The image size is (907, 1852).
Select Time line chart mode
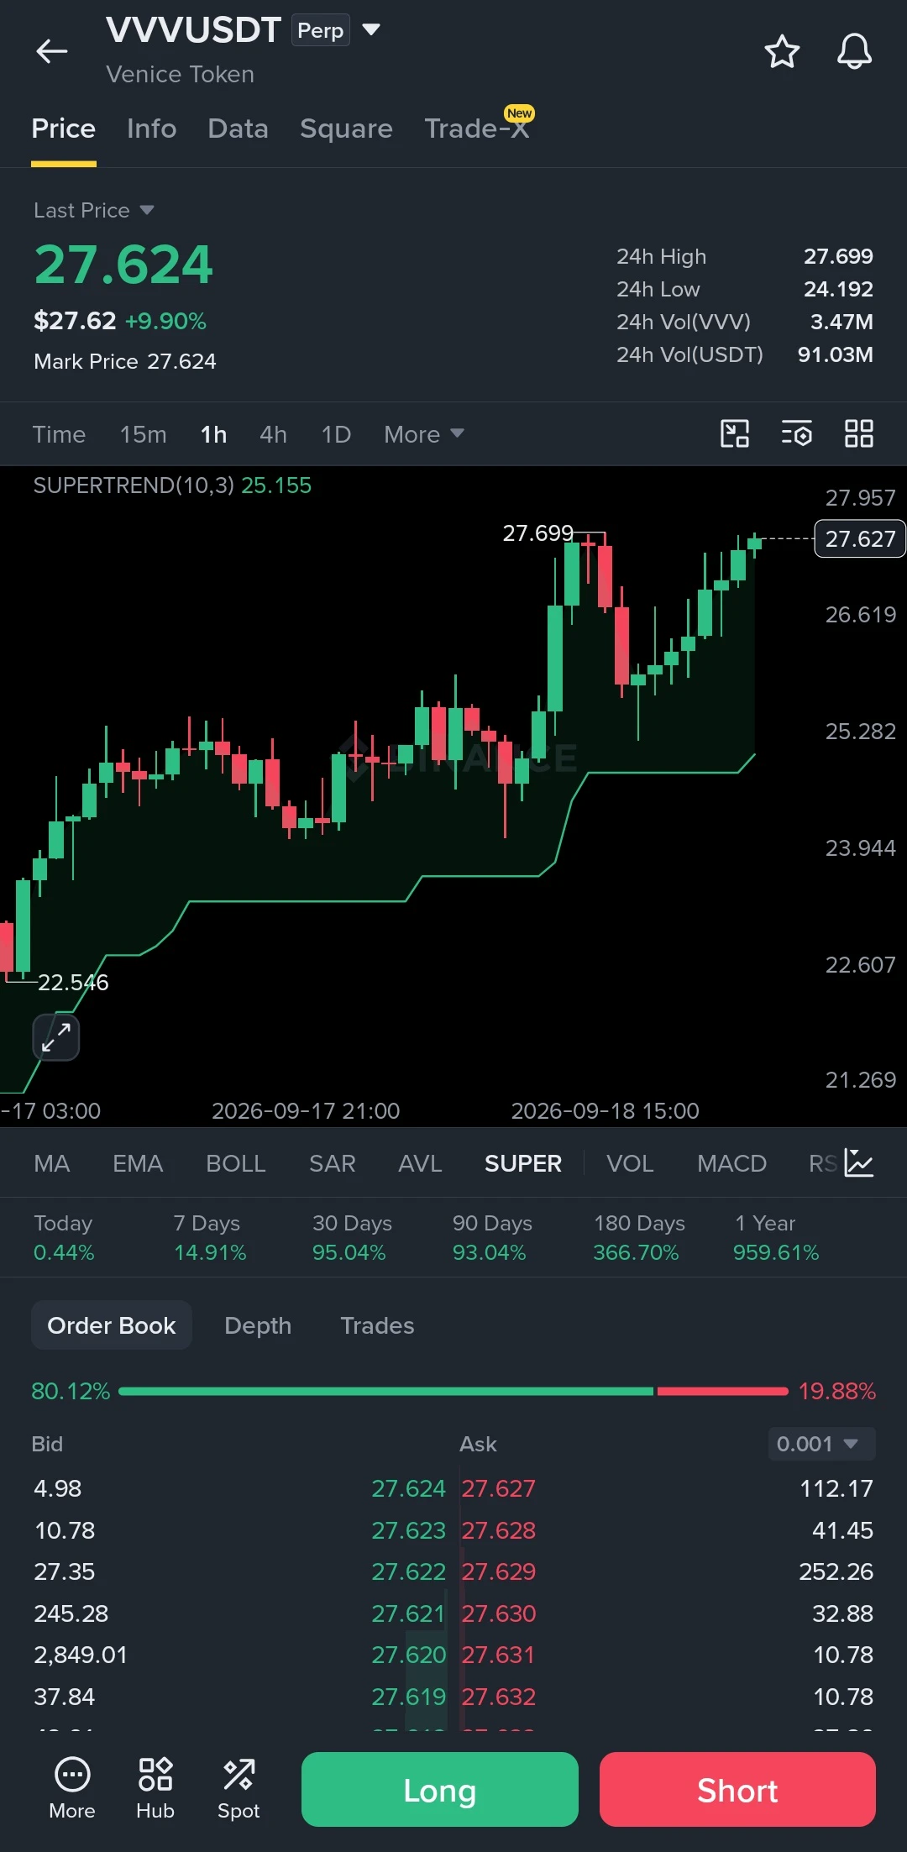[x=59, y=434]
